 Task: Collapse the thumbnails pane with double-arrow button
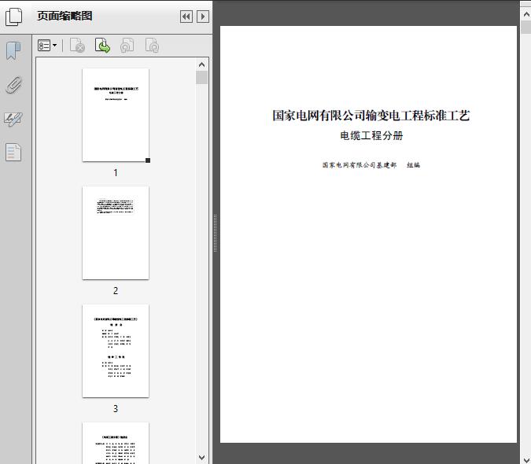(x=186, y=17)
